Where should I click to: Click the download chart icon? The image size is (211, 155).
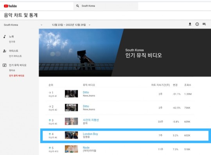190,24
